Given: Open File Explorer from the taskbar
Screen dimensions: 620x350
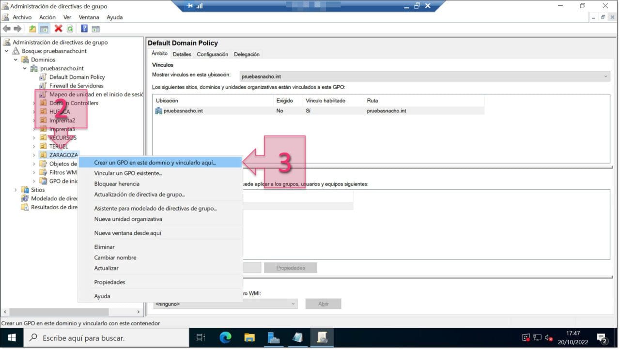Looking at the screenshot, I should pyautogui.click(x=249, y=337).
